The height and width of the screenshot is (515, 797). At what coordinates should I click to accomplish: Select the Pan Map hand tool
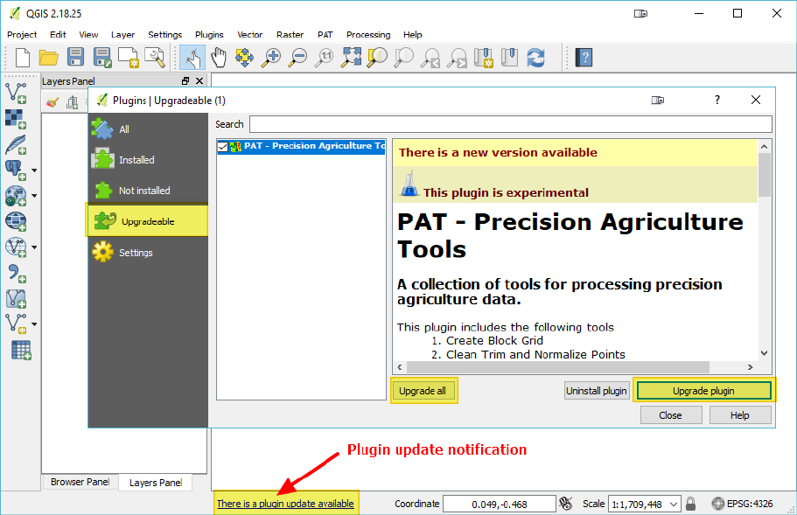[219, 58]
